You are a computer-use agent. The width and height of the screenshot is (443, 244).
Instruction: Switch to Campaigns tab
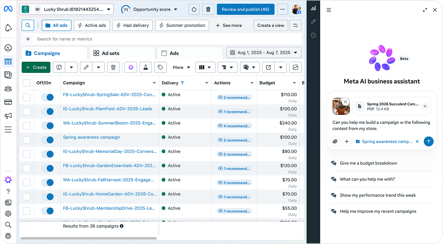[x=54, y=53]
